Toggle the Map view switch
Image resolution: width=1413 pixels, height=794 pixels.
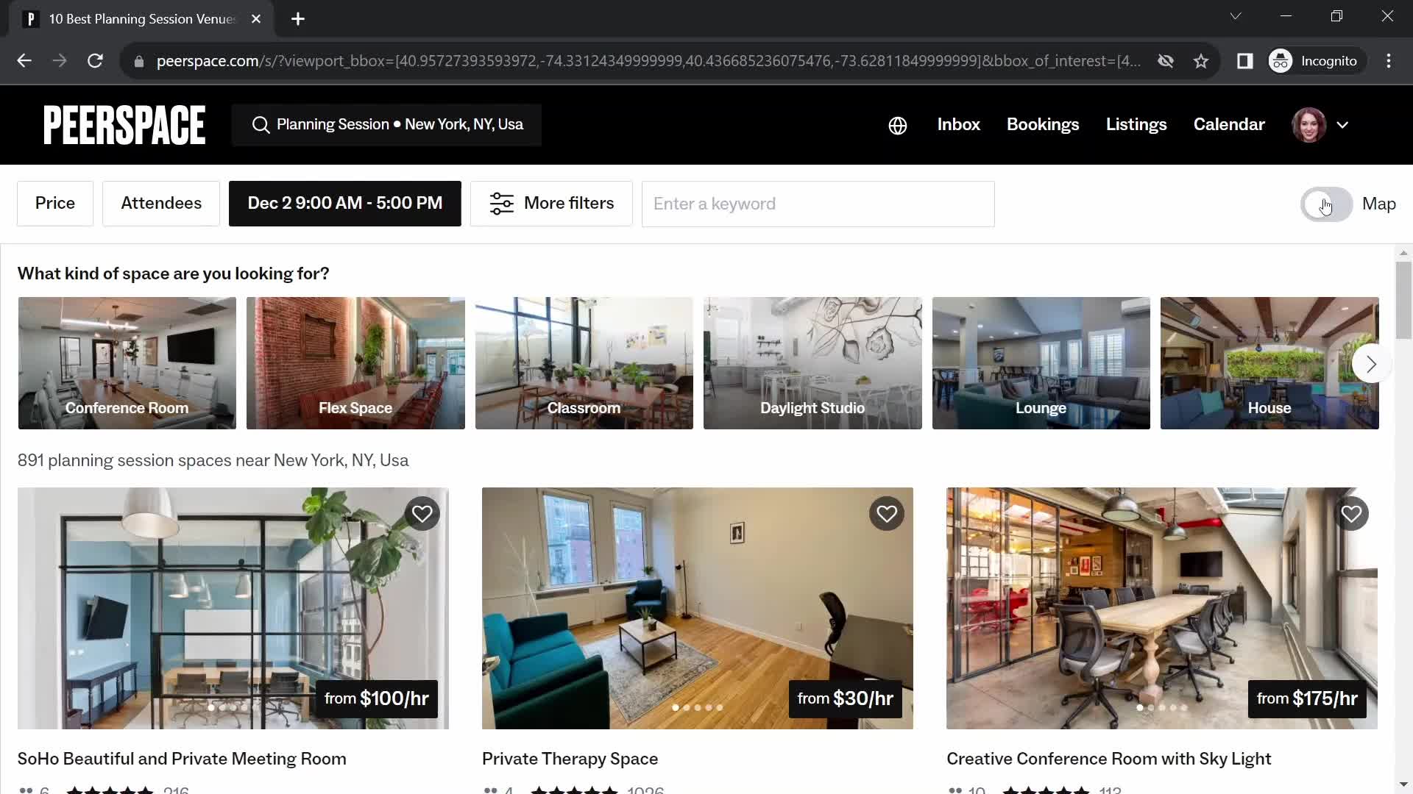1325,204
